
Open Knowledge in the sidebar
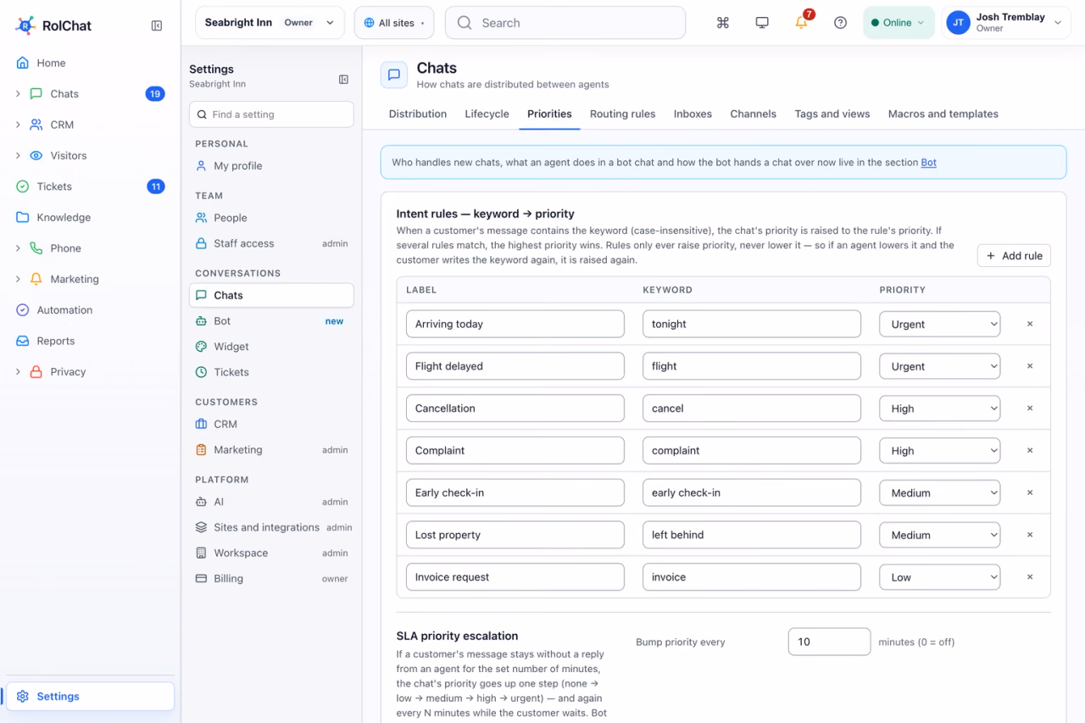(90, 217)
